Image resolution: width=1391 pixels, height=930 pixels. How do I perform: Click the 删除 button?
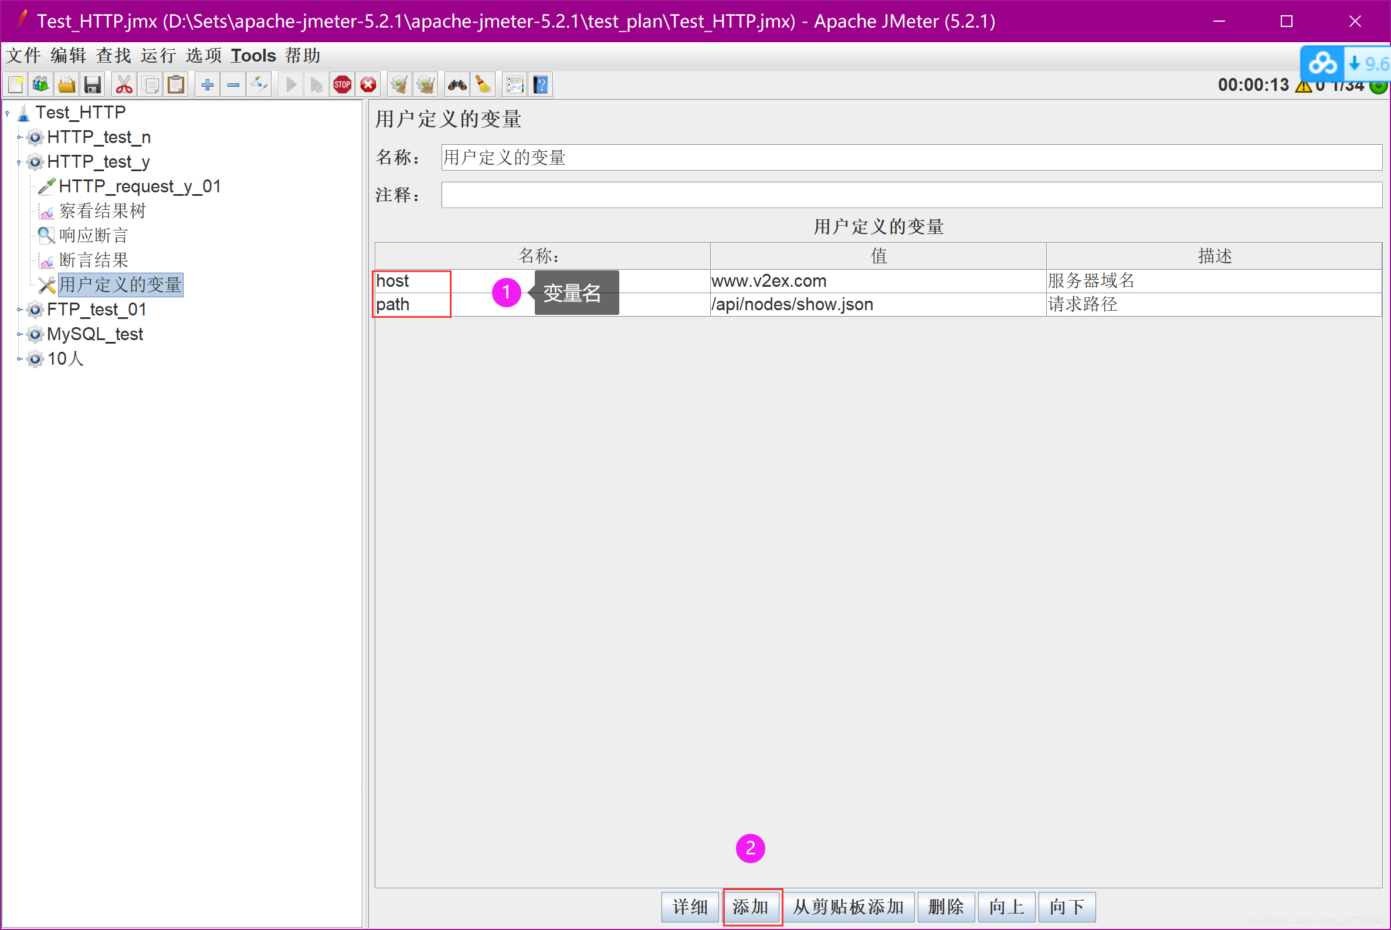(x=945, y=907)
